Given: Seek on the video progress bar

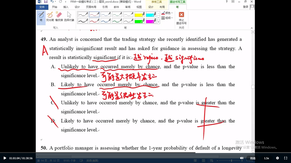Looking at the screenshot, I should [145, 153].
